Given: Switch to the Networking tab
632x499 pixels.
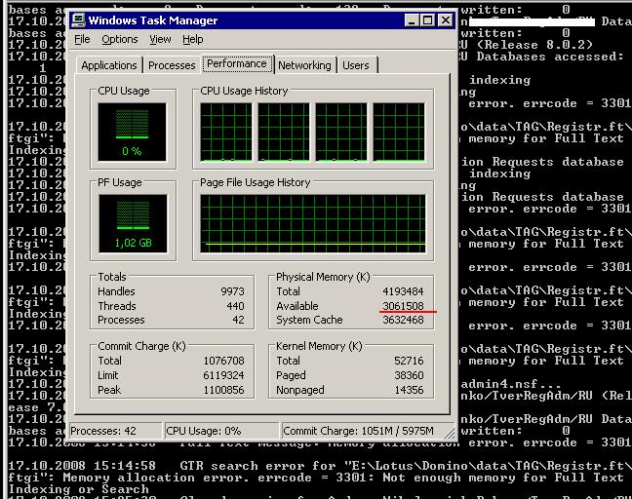Looking at the screenshot, I should pos(304,65).
